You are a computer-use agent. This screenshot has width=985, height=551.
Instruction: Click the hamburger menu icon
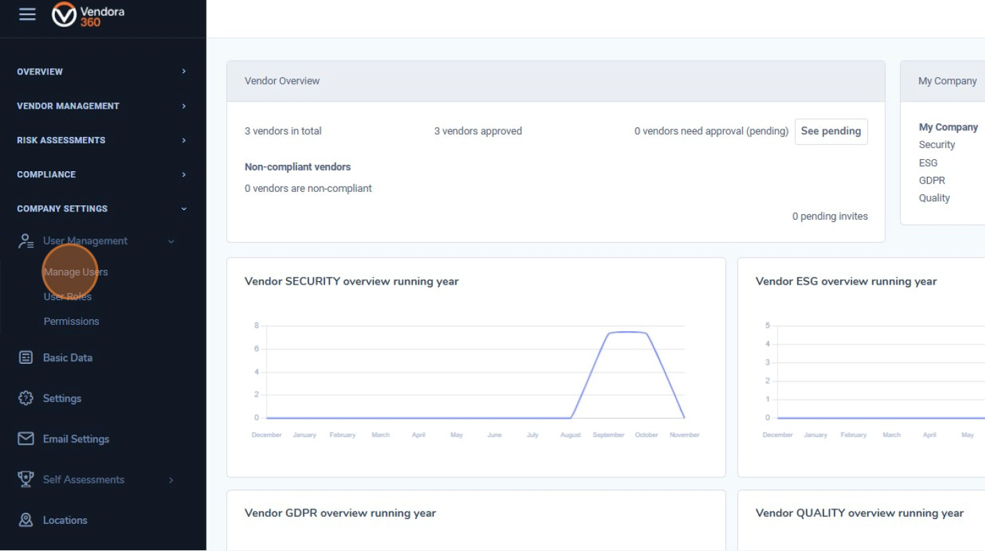[27, 15]
